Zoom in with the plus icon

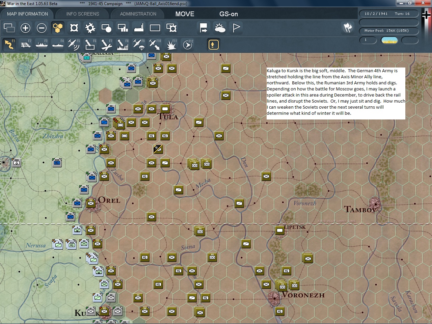click(25, 28)
